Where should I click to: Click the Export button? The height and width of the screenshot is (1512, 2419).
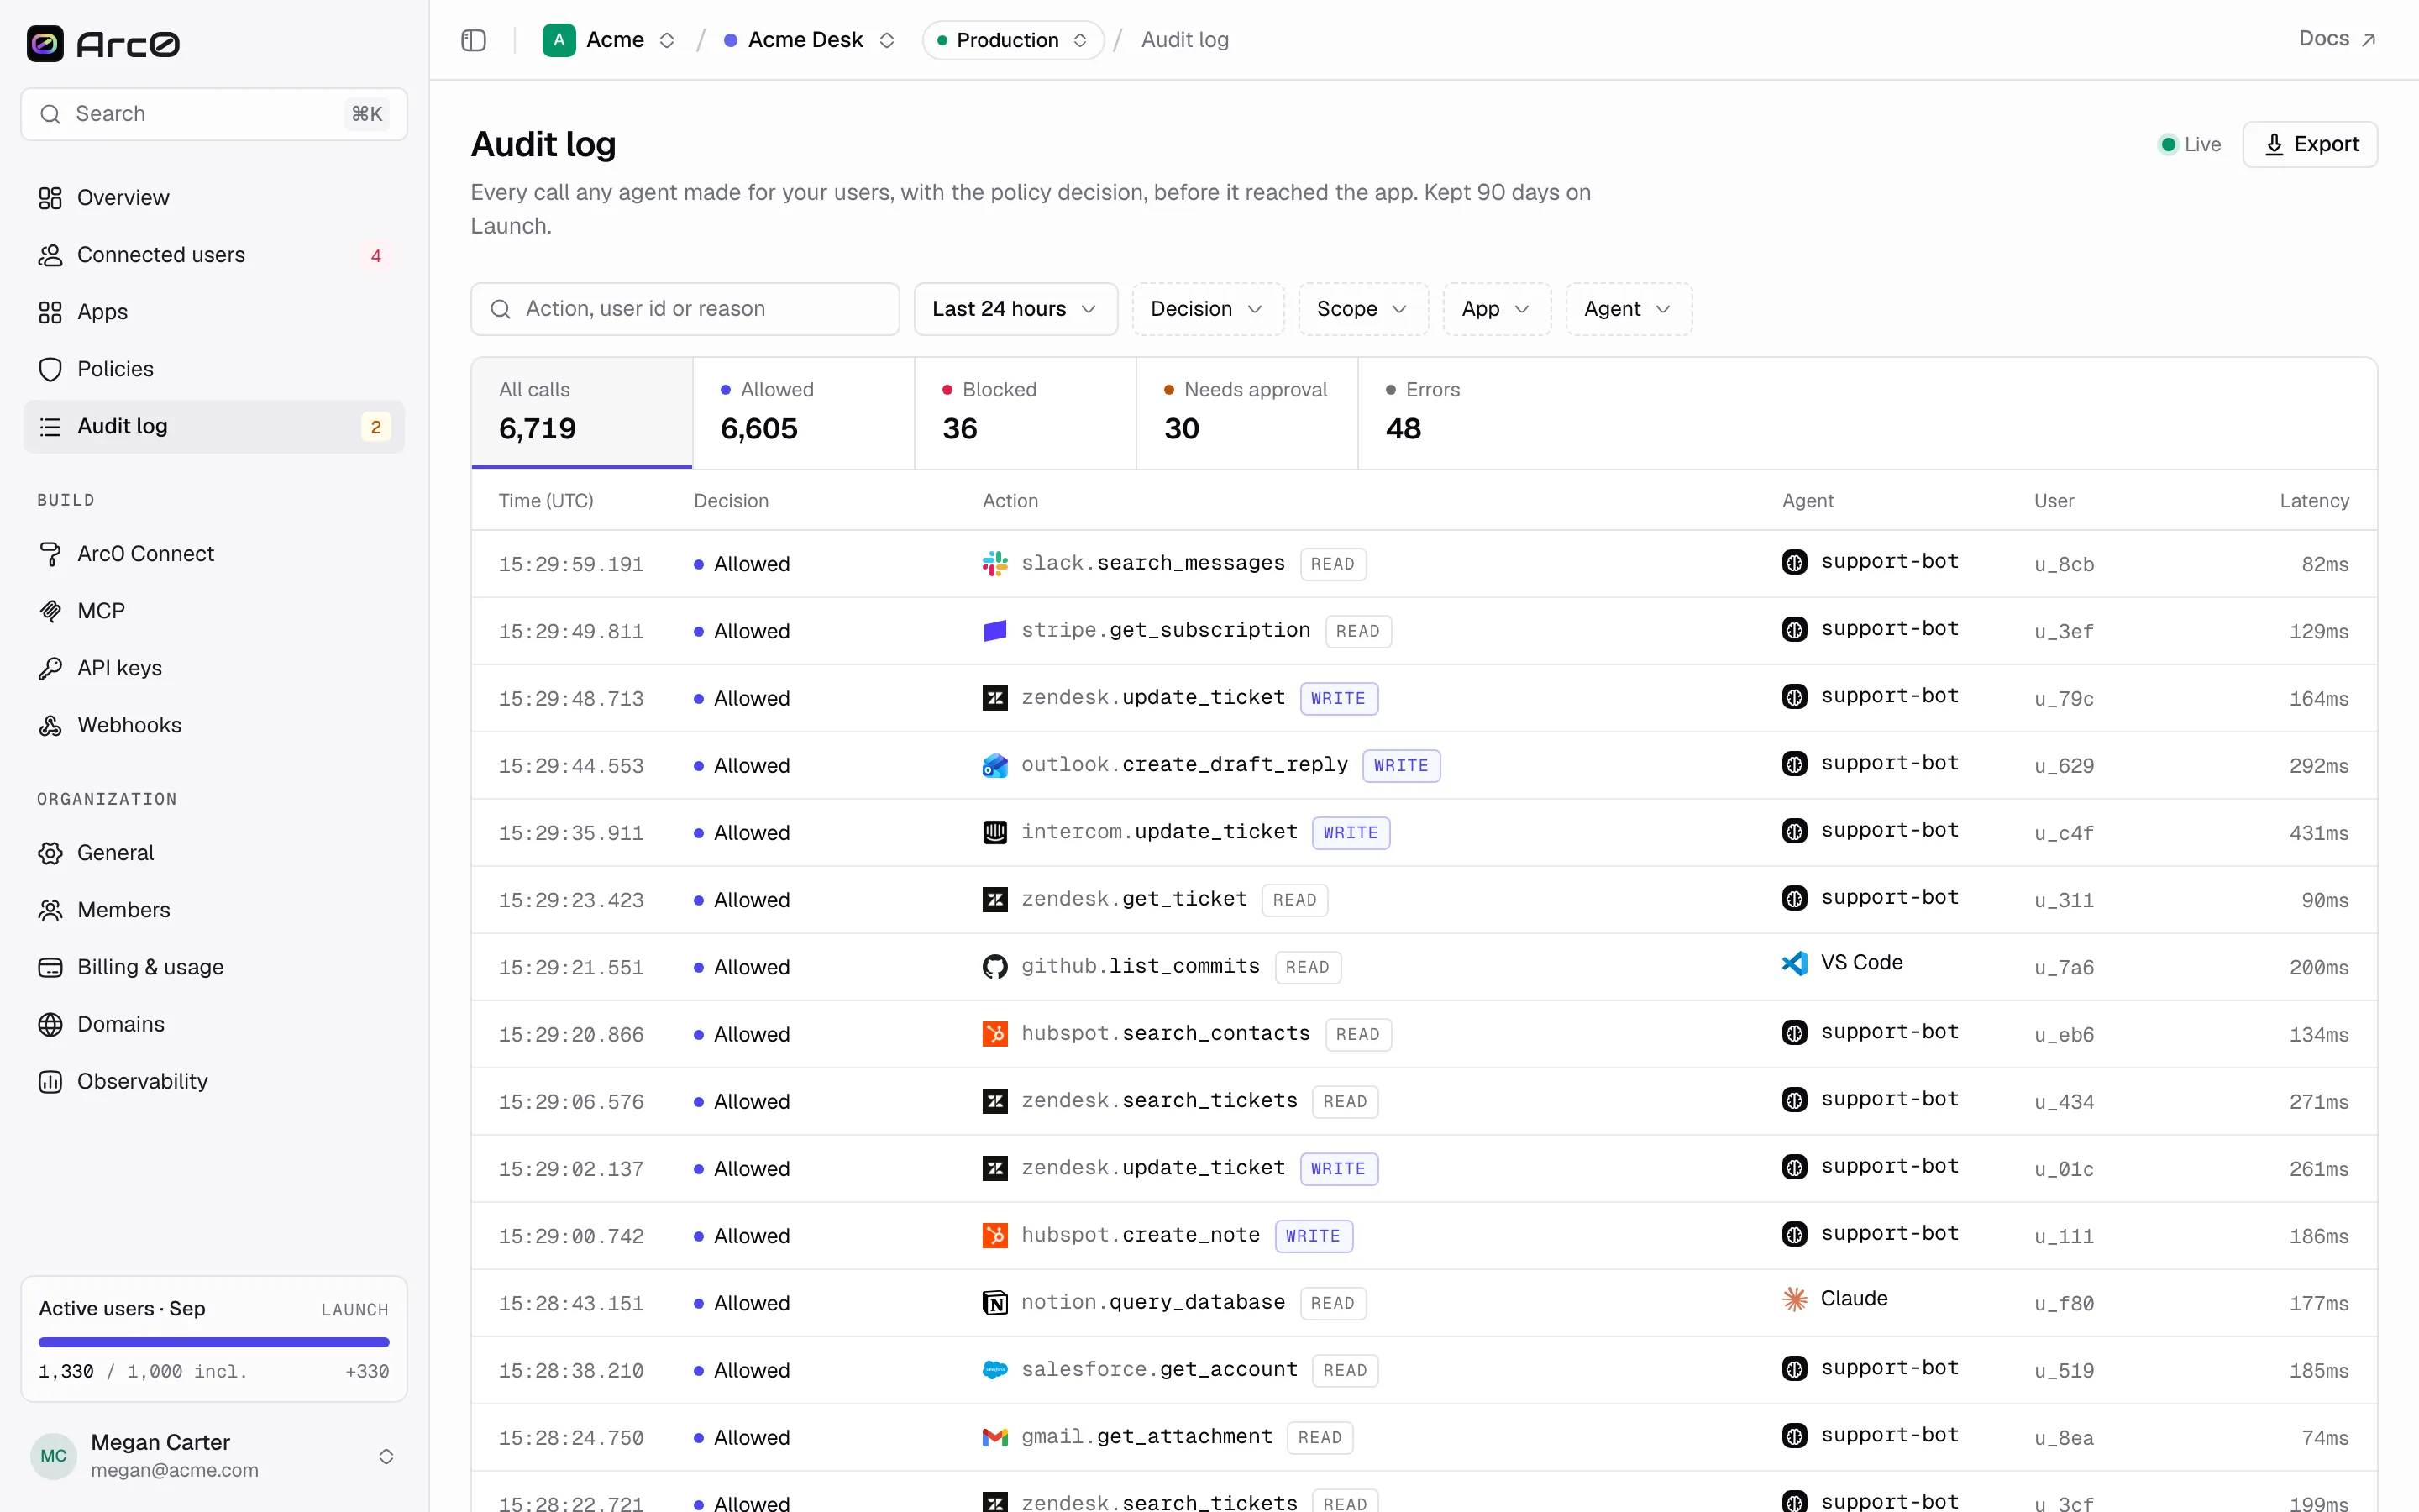click(x=2309, y=145)
